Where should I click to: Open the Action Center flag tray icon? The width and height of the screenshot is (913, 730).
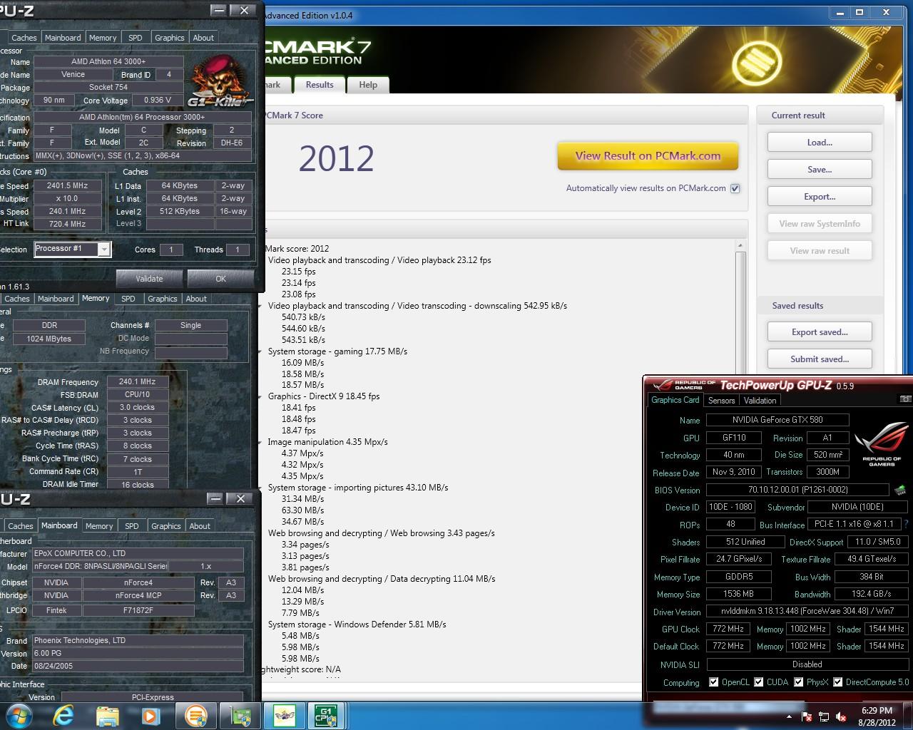tap(807, 716)
